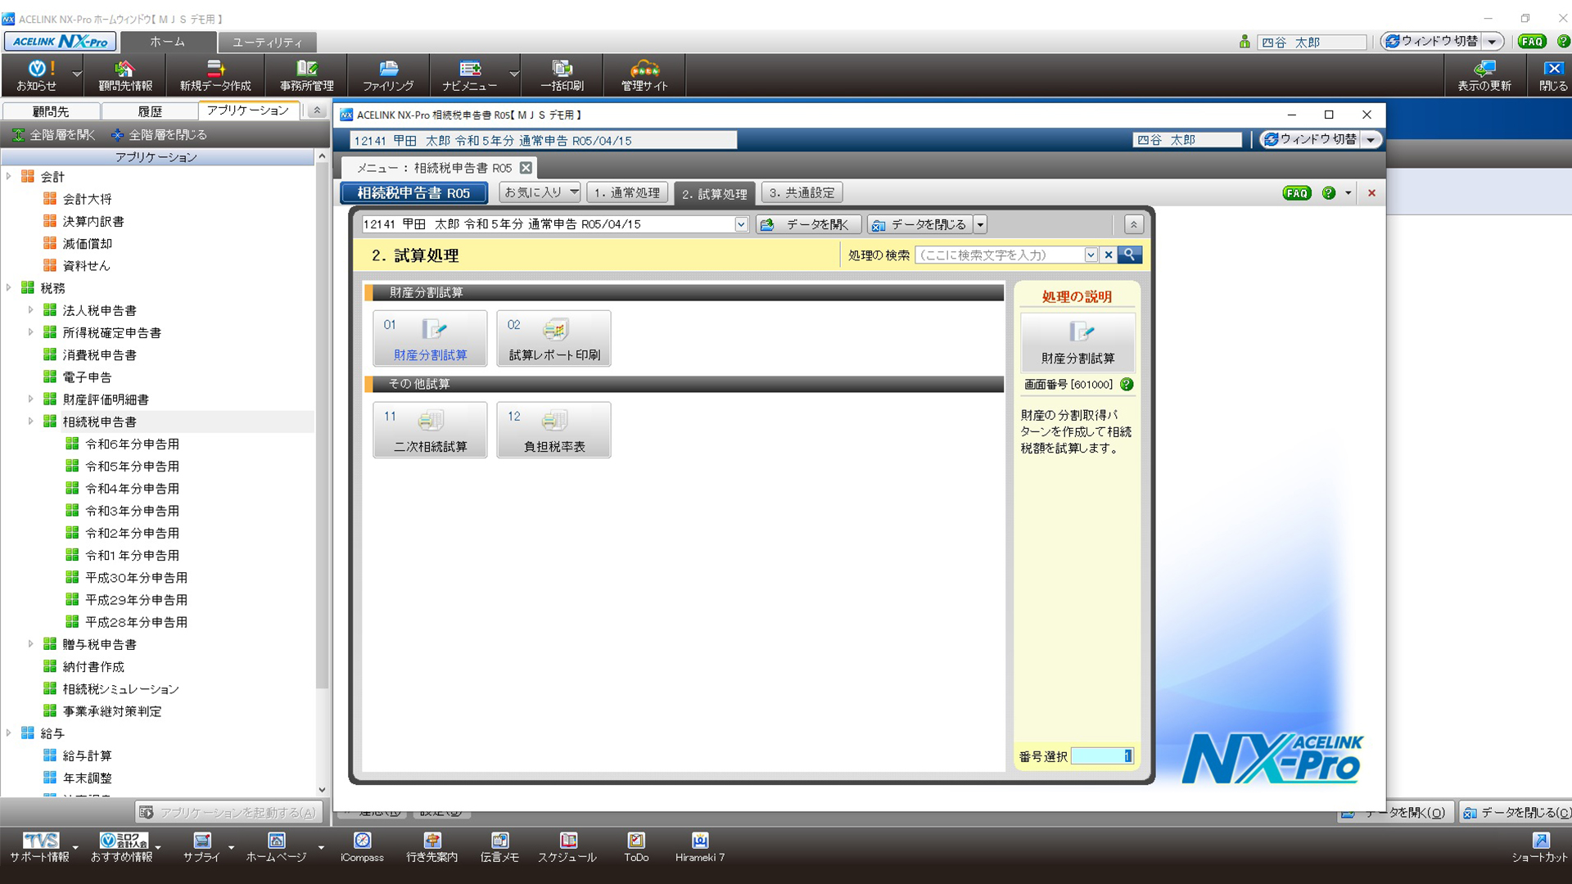The height and width of the screenshot is (884, 1572).
Task: Open スケジュール schedule shortcut
Action: [x=567, y=847]
